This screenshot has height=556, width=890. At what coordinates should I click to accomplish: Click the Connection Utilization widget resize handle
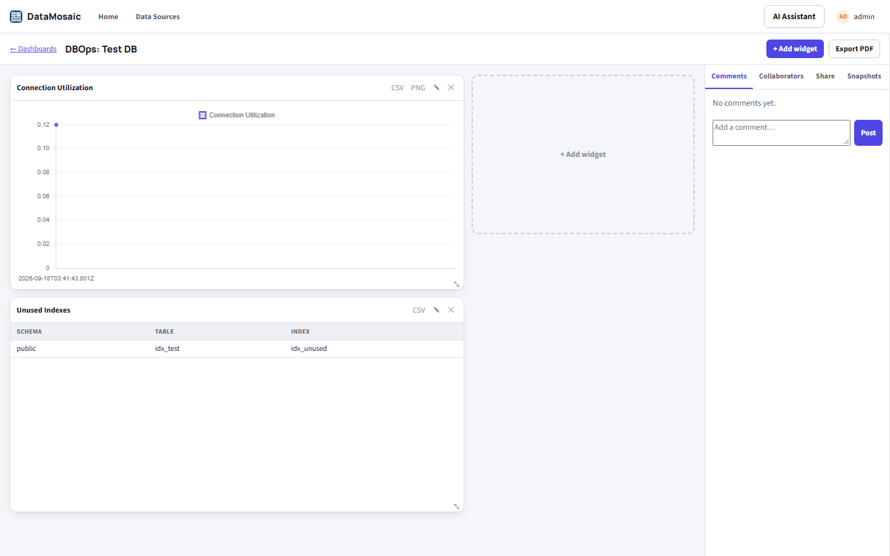pos(457,284)
